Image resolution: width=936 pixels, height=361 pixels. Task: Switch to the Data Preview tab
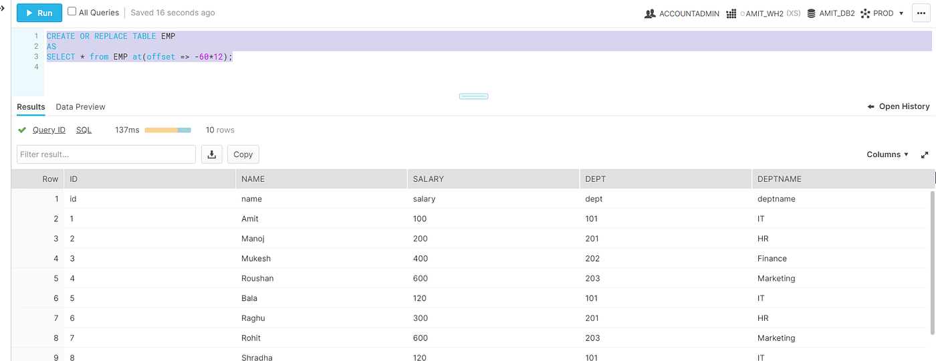click(80, 107)
